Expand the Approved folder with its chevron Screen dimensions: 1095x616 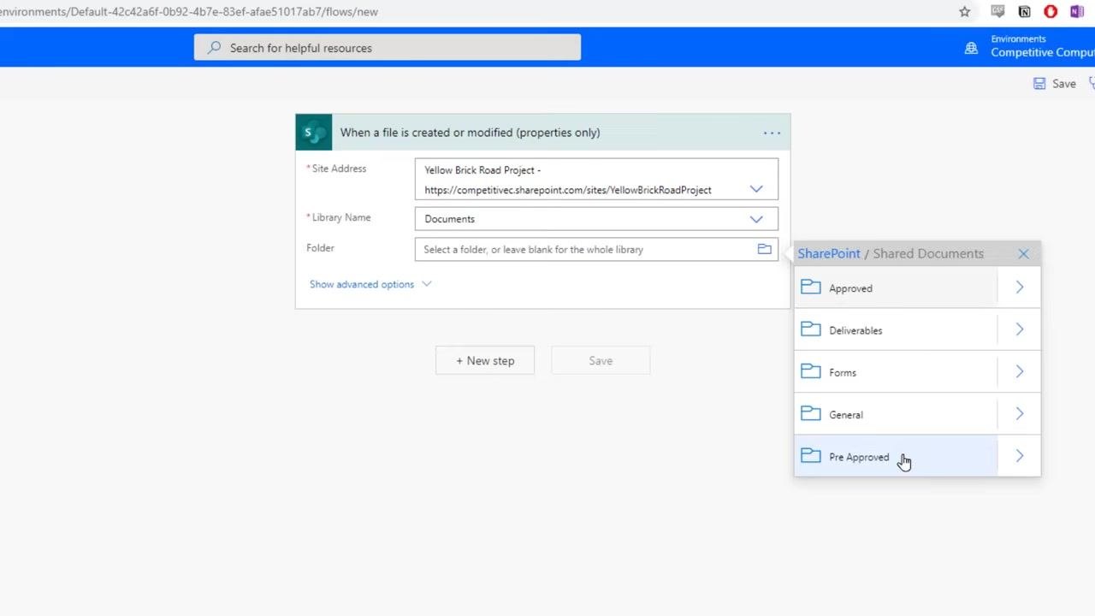[1020, 287]
